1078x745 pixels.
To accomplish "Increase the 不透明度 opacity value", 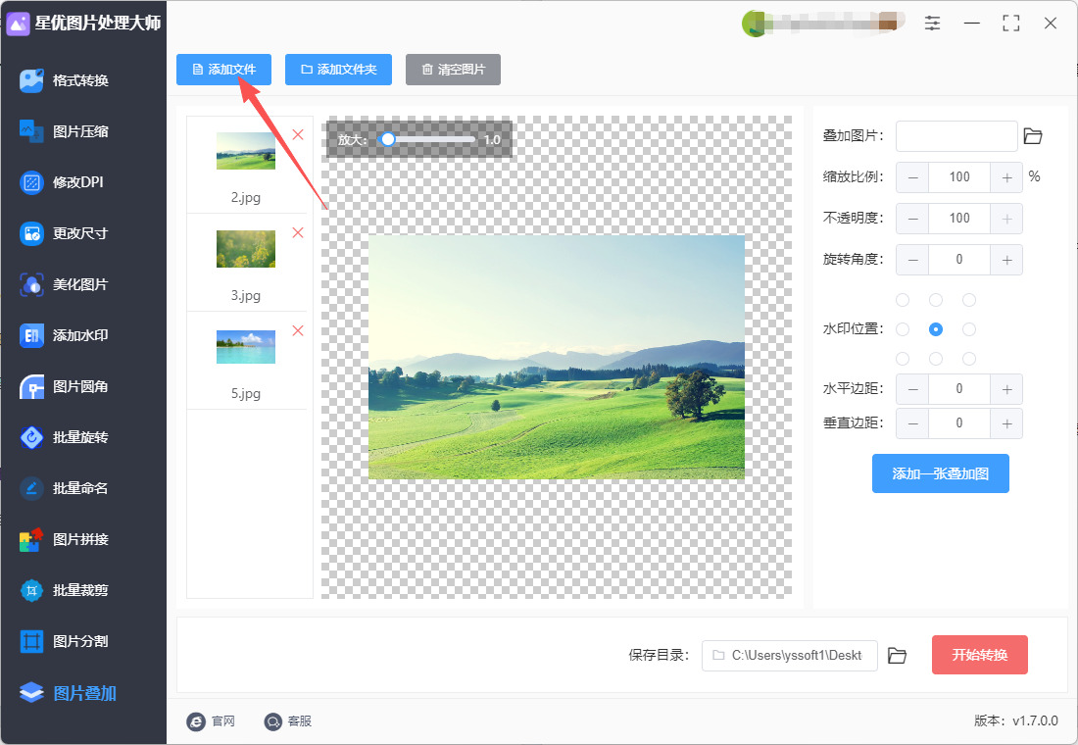I will tap(1006, 219).
